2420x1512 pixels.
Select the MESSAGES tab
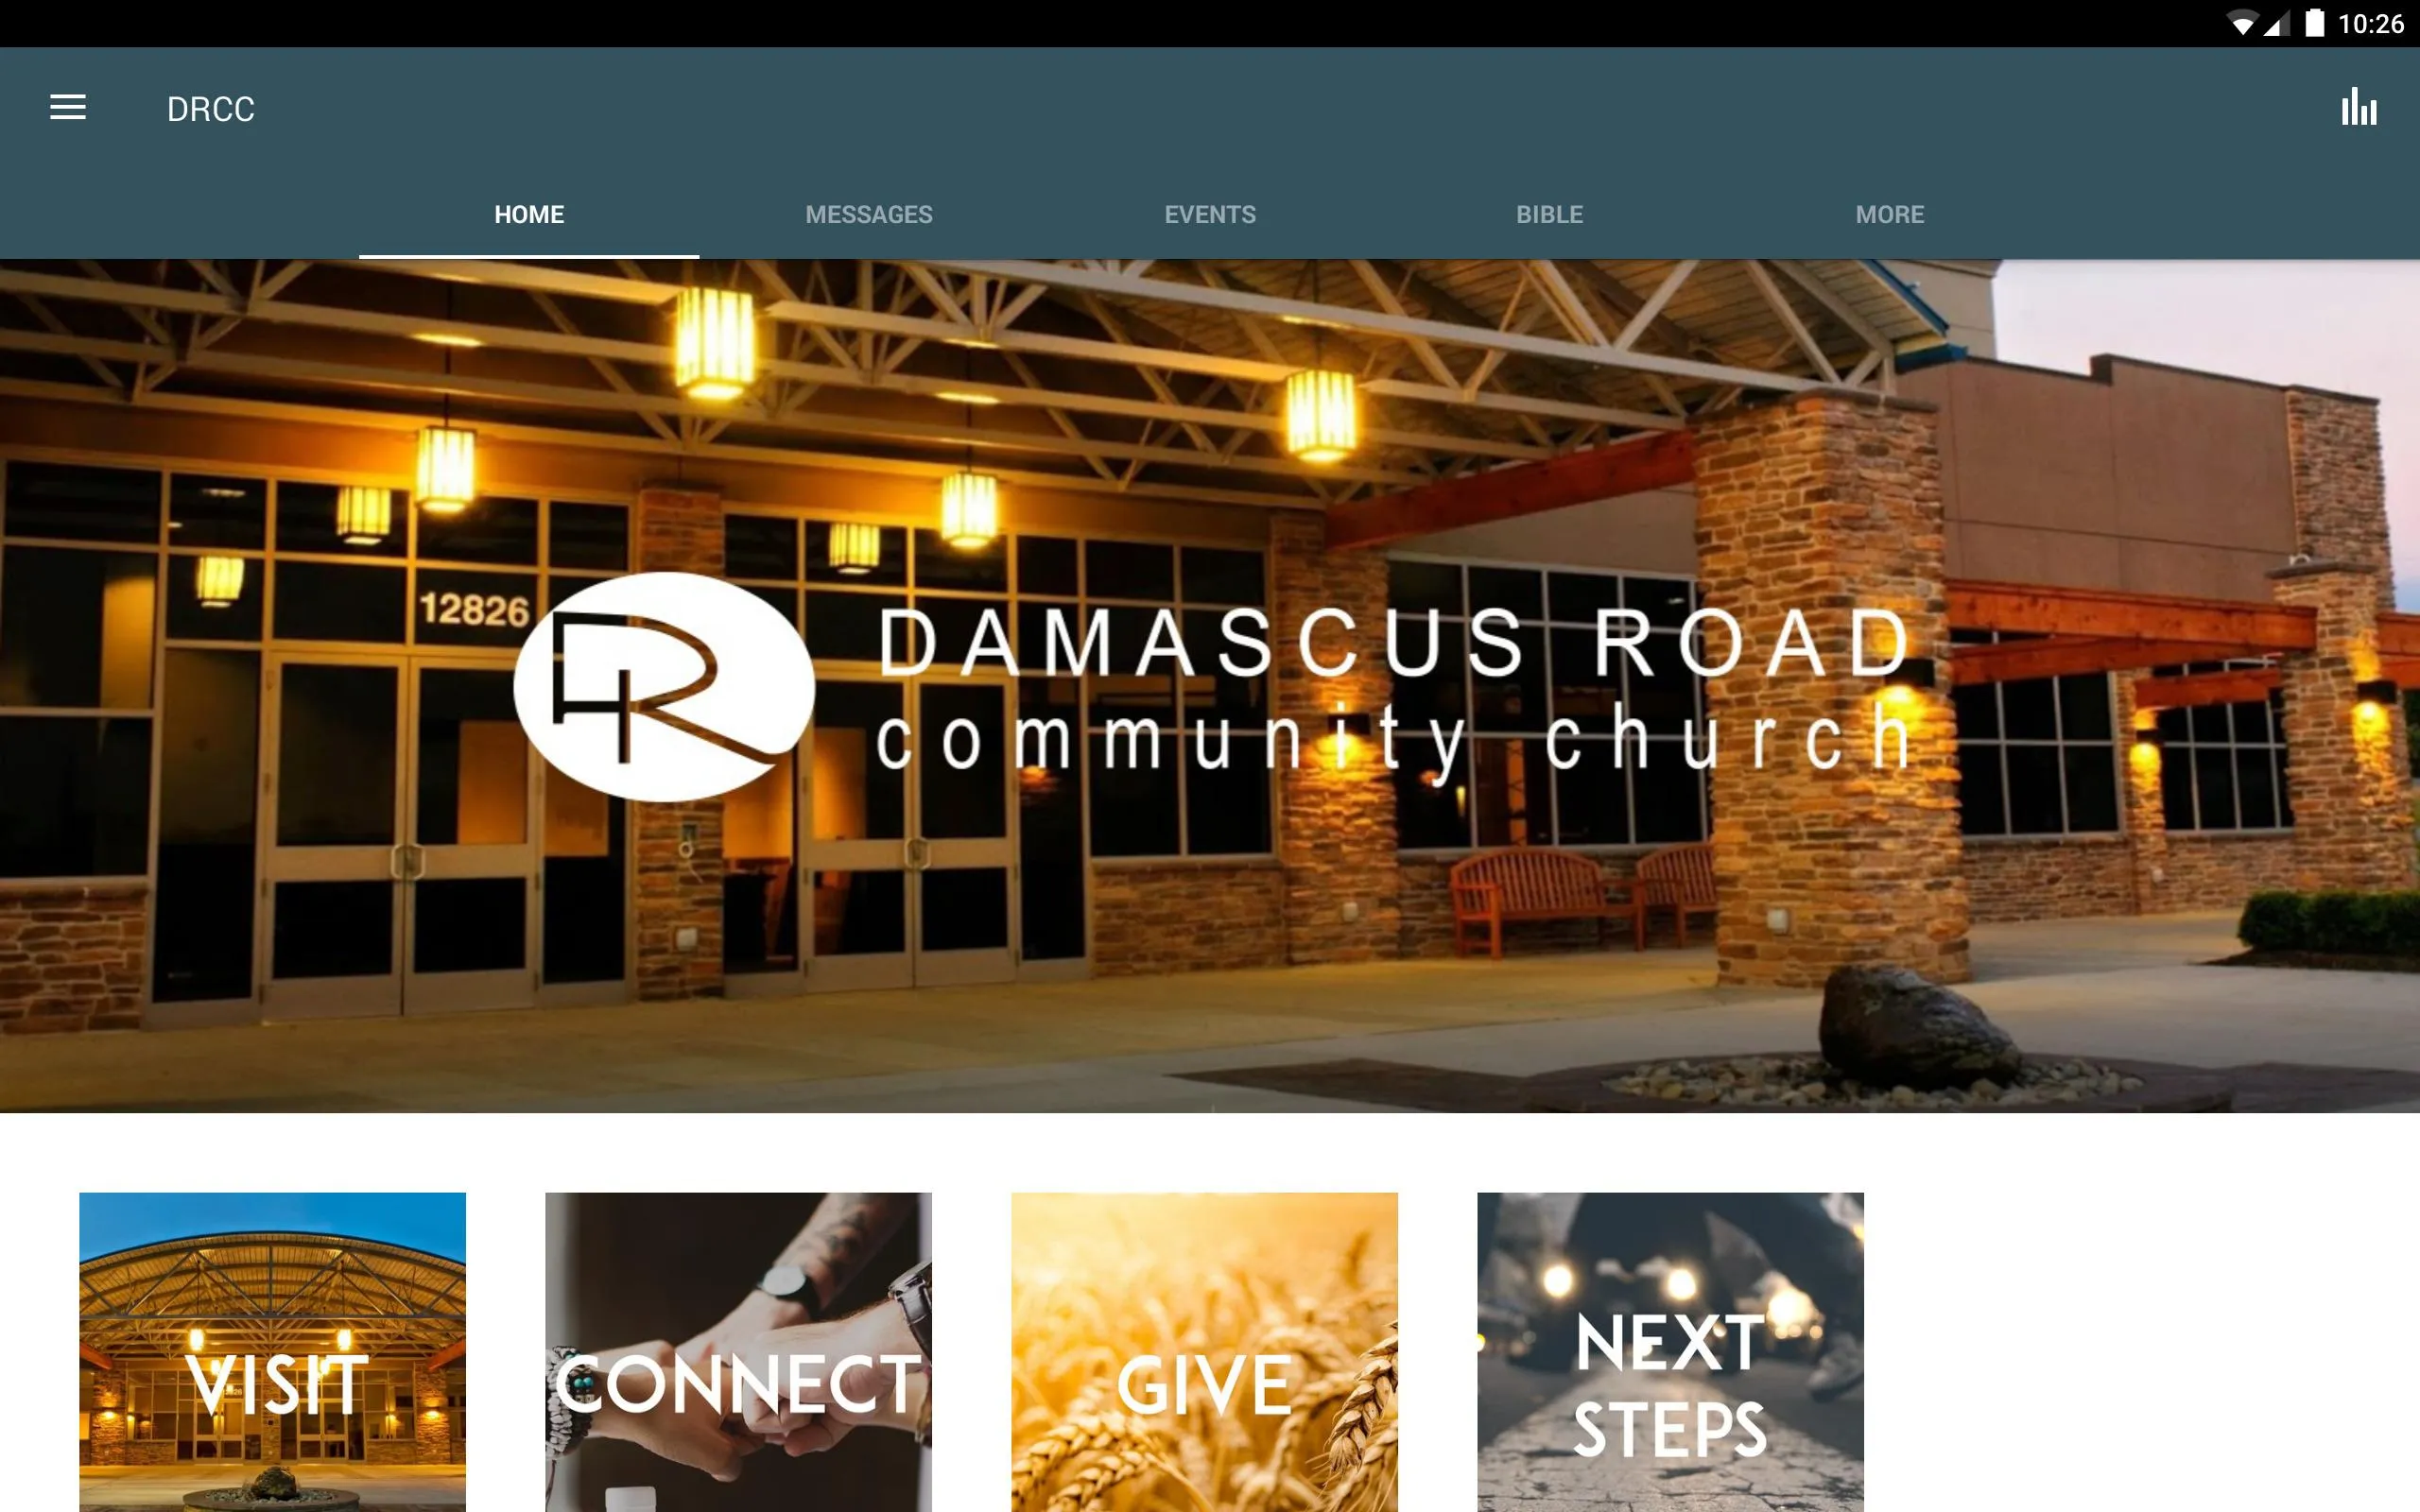click(868, 215)
